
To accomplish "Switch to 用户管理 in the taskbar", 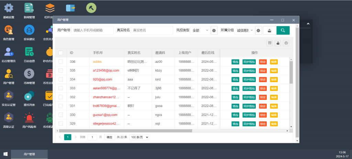I will click(x=30, y=154).
